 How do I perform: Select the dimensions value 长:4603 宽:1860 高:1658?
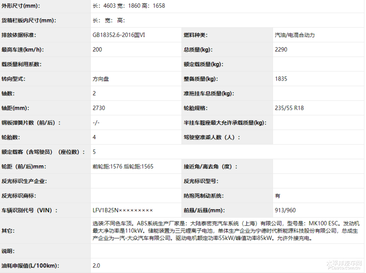click(x=129, y=6)
